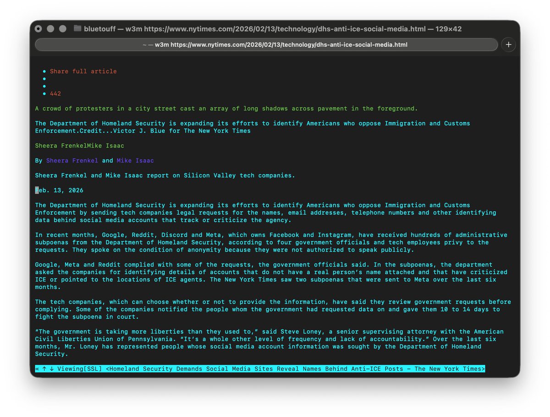Open the Mike Isaac byline link
The image size is (550, 417).
pyautogui.click(x=135, y=160)
